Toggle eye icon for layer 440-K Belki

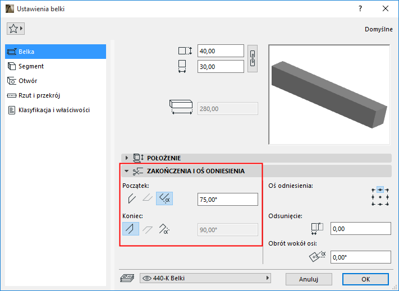(147, 278)
